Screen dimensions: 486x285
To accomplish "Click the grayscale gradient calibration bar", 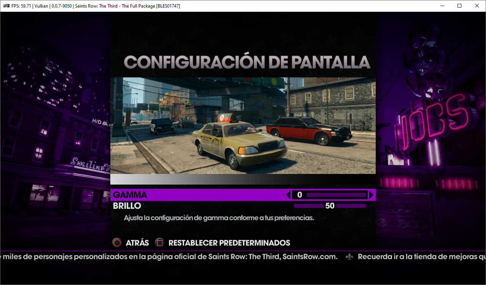I will (x=243, y=179).
